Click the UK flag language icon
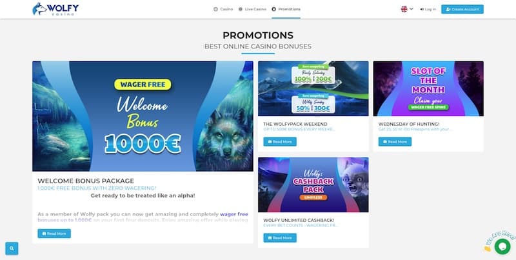 404,9
